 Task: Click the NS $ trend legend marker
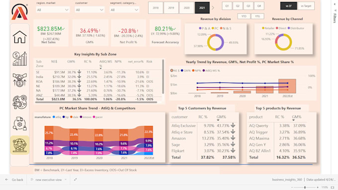tap(172, 70)
